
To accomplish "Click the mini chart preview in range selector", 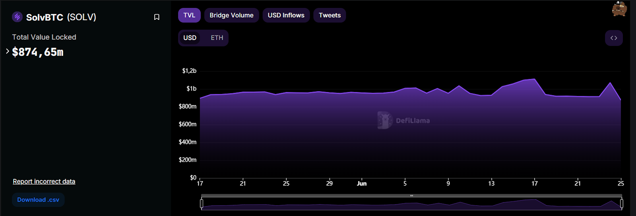I will pos(411,205).
